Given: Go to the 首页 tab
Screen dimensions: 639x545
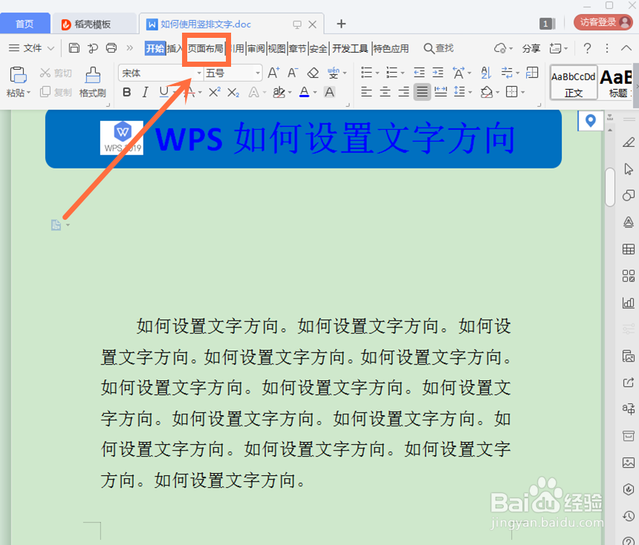Looking at the screenshot, I should [x=25, y=24].
